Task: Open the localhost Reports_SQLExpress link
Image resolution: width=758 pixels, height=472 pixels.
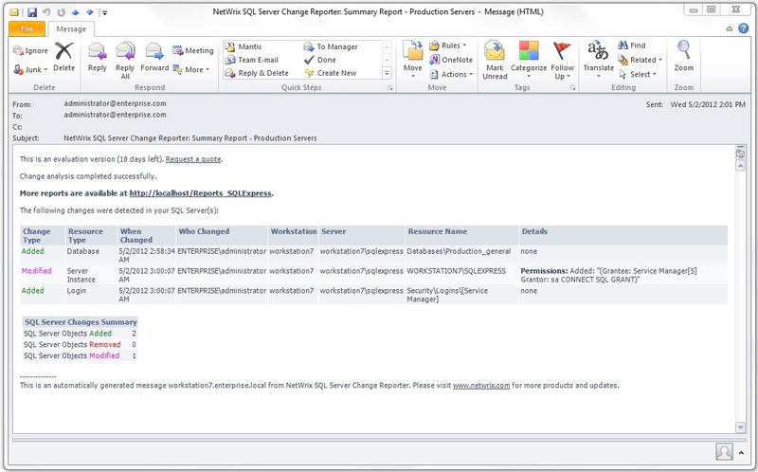Action: pos(201,193)
